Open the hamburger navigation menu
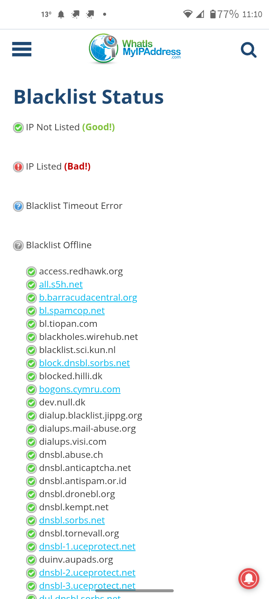269x599 pixels. click(22, 49)
